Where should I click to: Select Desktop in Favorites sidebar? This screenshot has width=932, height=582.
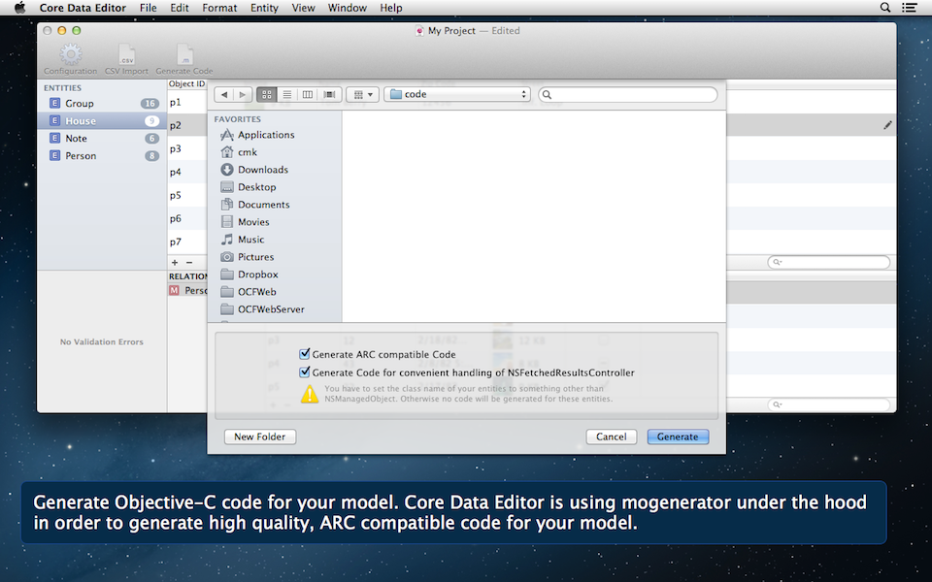pos(249,187)
